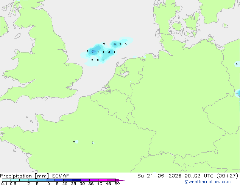Click the 25–30 mm navy legend swatch
This screenshot has width=240, height=185.
(76, 180)
